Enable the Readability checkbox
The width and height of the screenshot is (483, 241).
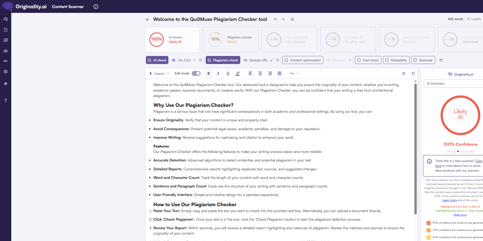(x=387, y=60)
